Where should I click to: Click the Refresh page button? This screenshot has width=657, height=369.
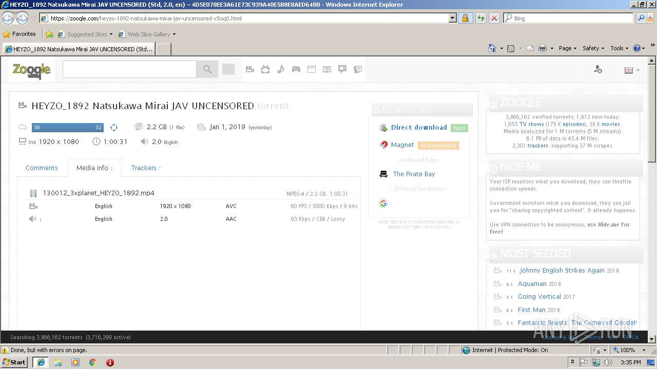pyautogui.click(x=480, y=18)
